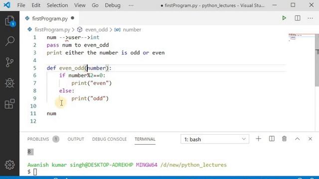Click 'pass num to even_odd' text on line 2
The height and width of the screenshot is (179, 319).
coord(78,45)
